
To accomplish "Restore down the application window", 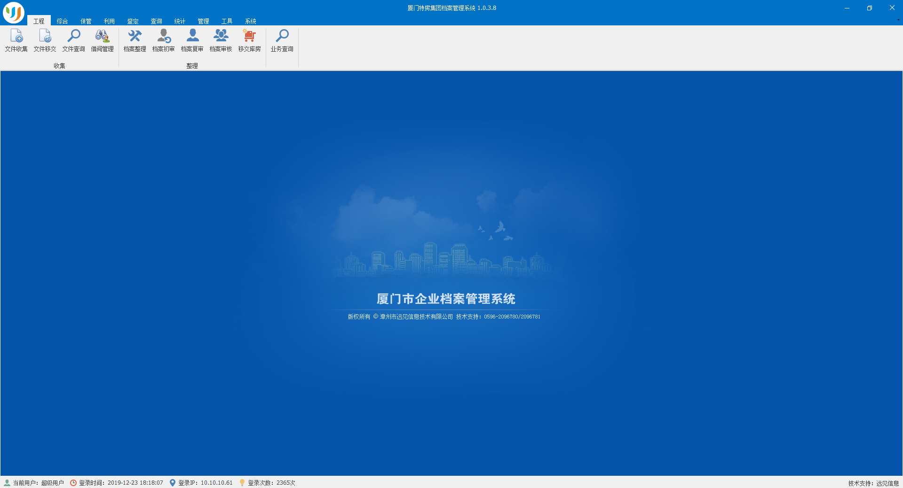I will pyautogui.click(x=870, y=8).
